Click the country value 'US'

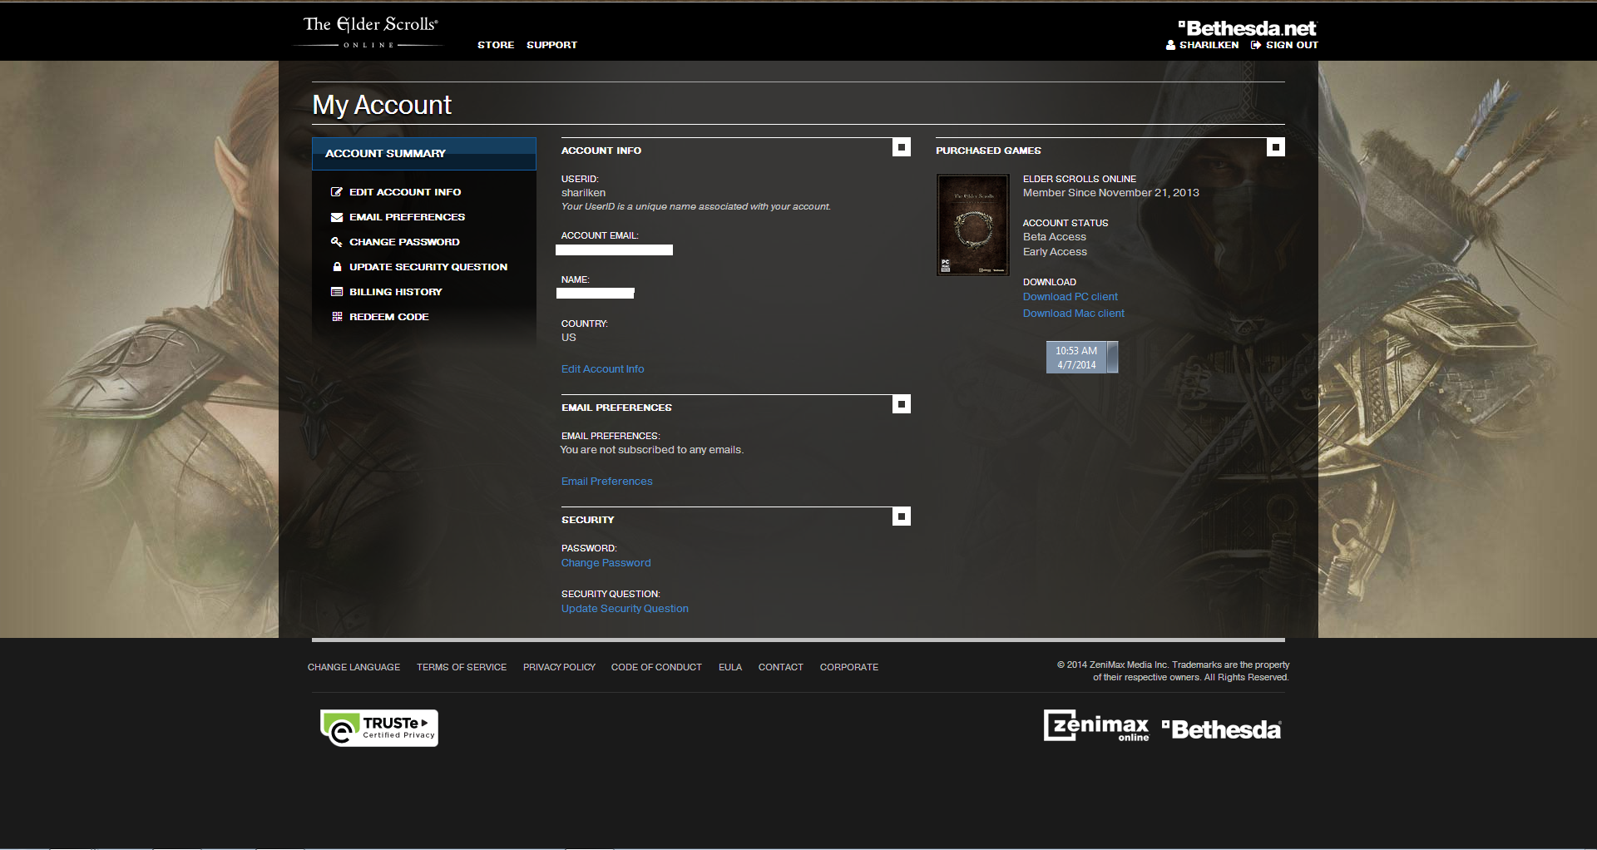pyautogui.click(x=569, y=338)
